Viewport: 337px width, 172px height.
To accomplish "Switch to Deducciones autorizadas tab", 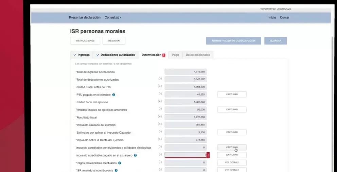I will 116,55.
